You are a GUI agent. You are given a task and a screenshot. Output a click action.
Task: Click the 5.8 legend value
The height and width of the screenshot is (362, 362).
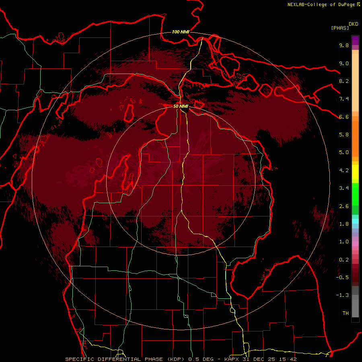(344, 135)
